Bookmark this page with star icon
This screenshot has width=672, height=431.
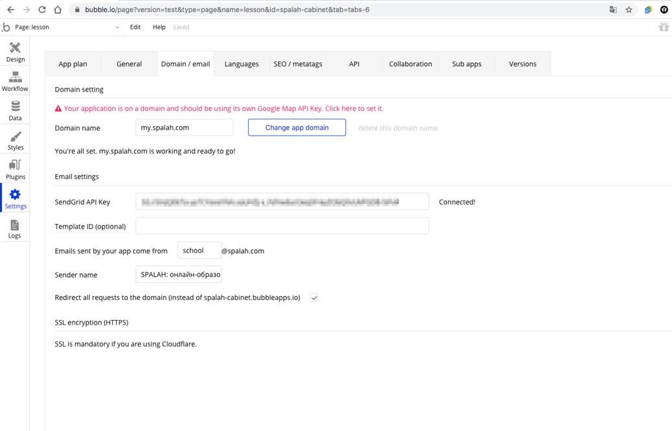(628, 10)
